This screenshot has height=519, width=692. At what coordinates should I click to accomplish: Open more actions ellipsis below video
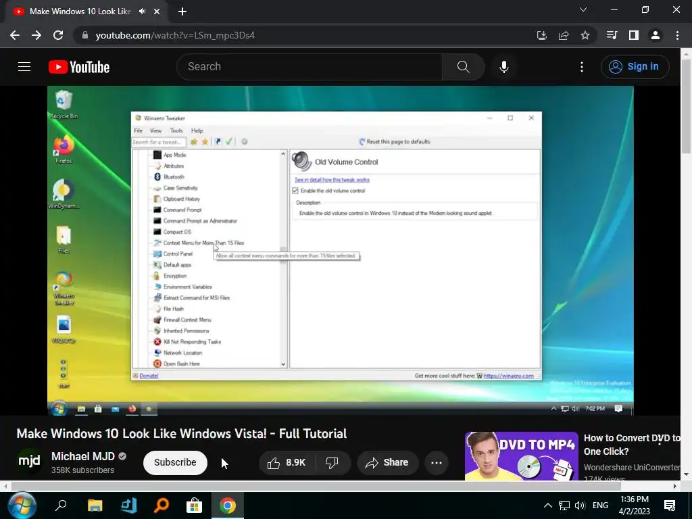coord(437,462)
